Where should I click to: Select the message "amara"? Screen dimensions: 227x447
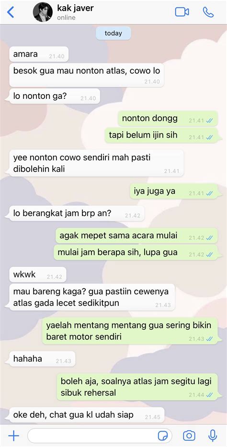39,54
